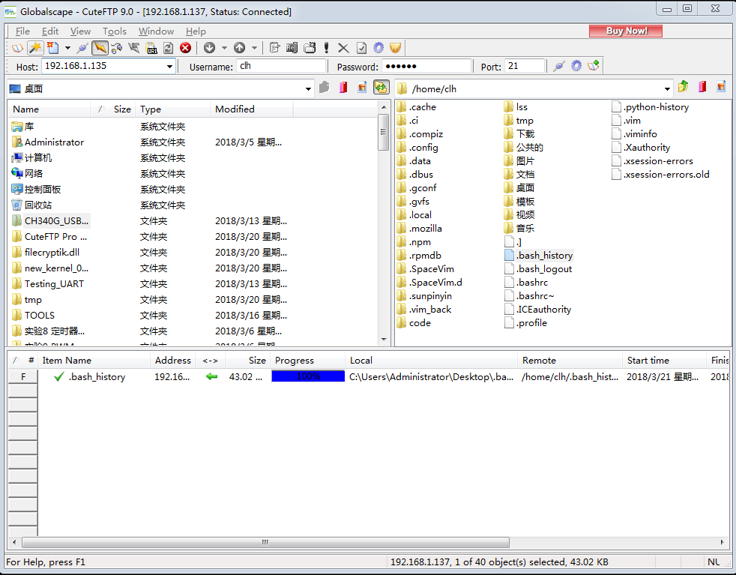Select the remote code folder
736x575 pixels.
pos(414,323)
